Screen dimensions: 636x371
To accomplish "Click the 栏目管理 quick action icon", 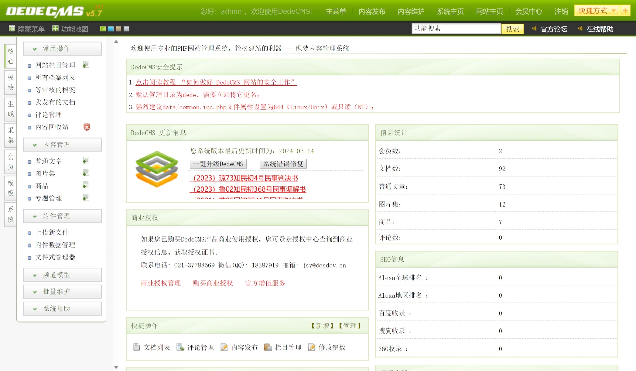I will 268,347.
